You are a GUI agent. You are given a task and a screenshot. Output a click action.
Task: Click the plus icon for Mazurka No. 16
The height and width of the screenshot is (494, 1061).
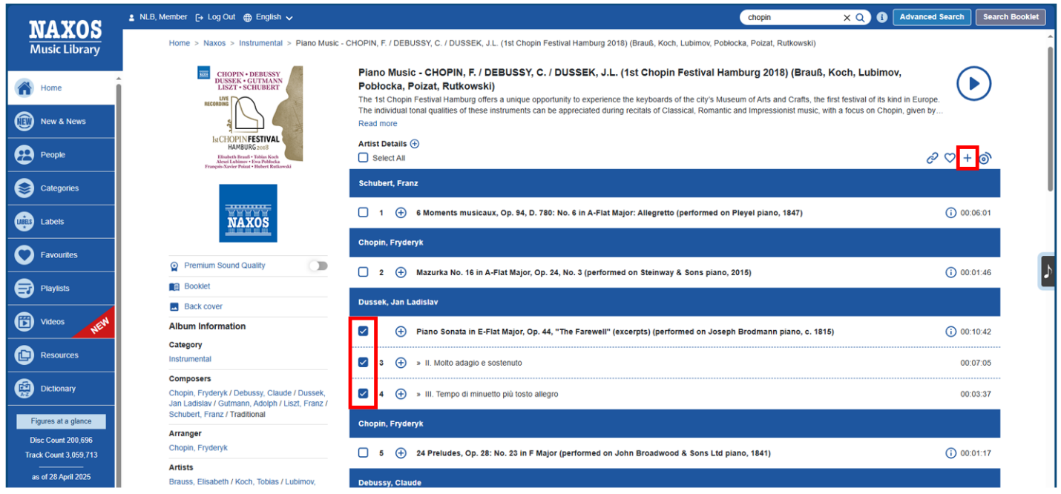pos(401,272)
